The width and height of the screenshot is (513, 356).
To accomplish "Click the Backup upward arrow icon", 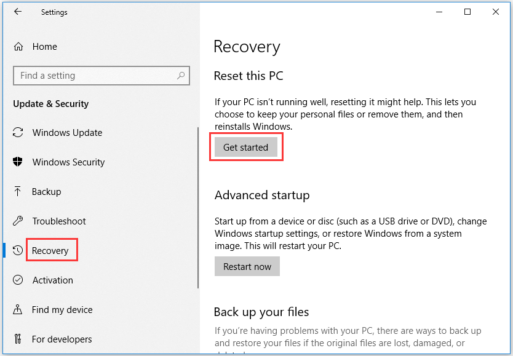I will coord(18,191).
